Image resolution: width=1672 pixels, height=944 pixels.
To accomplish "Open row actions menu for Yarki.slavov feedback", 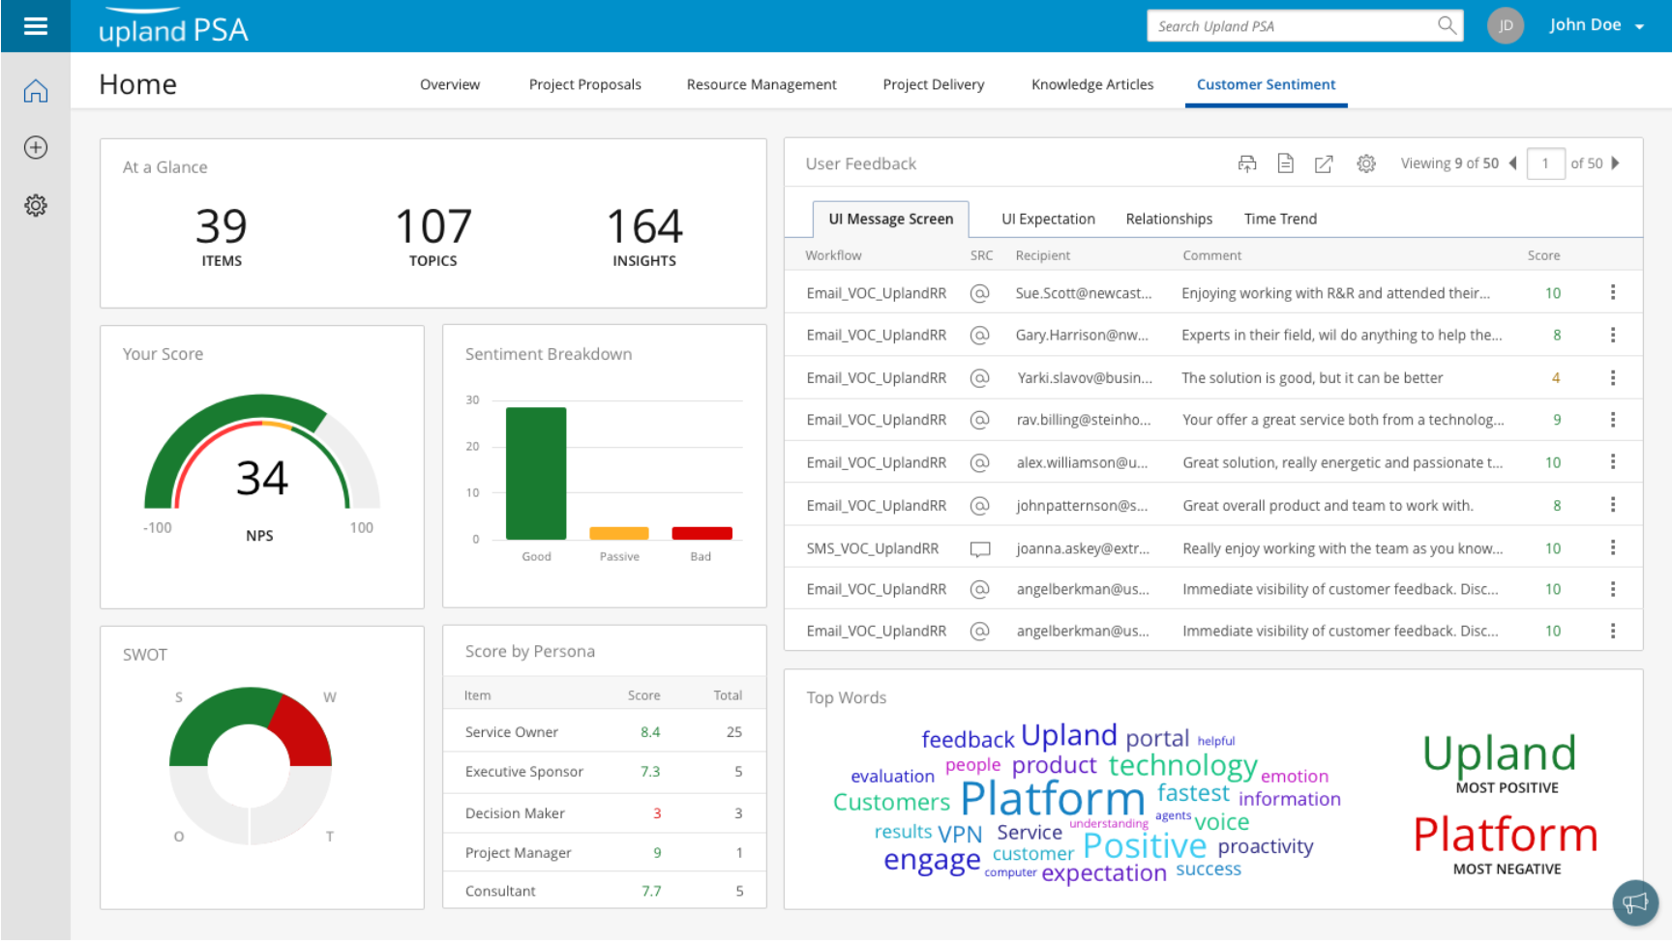I will (x=1613, y=377).
